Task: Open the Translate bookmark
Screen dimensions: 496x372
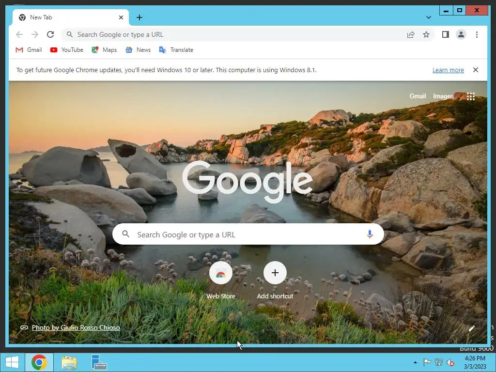Action: click(176, 50)
